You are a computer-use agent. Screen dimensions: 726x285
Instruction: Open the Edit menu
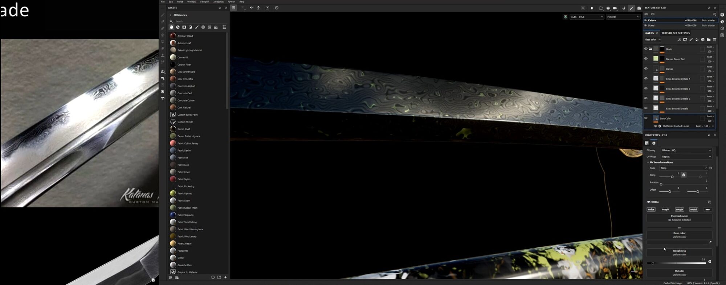pyautogui.click(x=171, y=2)
